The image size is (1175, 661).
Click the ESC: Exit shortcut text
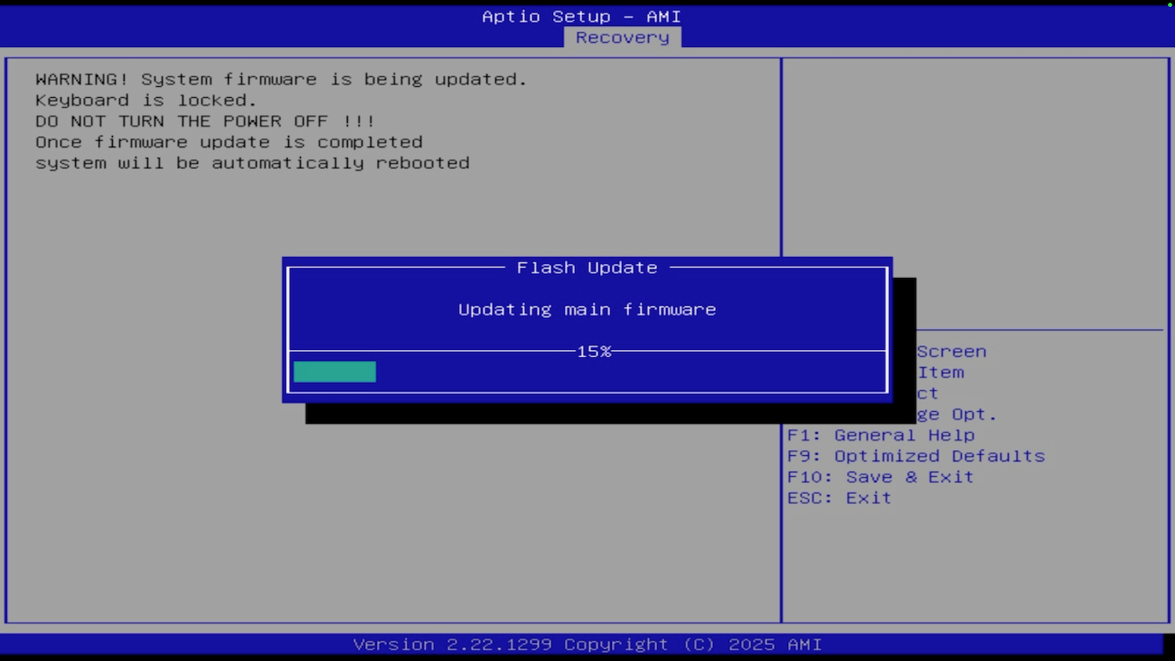pos(838,497)
